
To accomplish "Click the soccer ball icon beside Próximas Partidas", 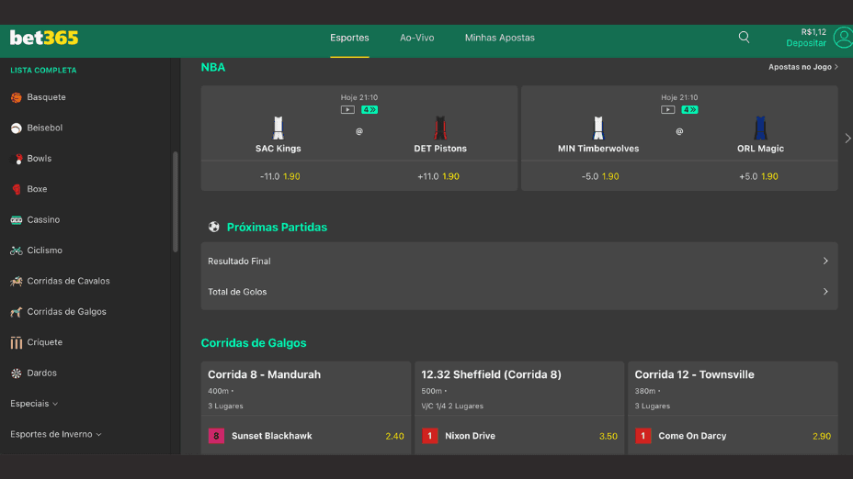I will (x=214, y=227).
